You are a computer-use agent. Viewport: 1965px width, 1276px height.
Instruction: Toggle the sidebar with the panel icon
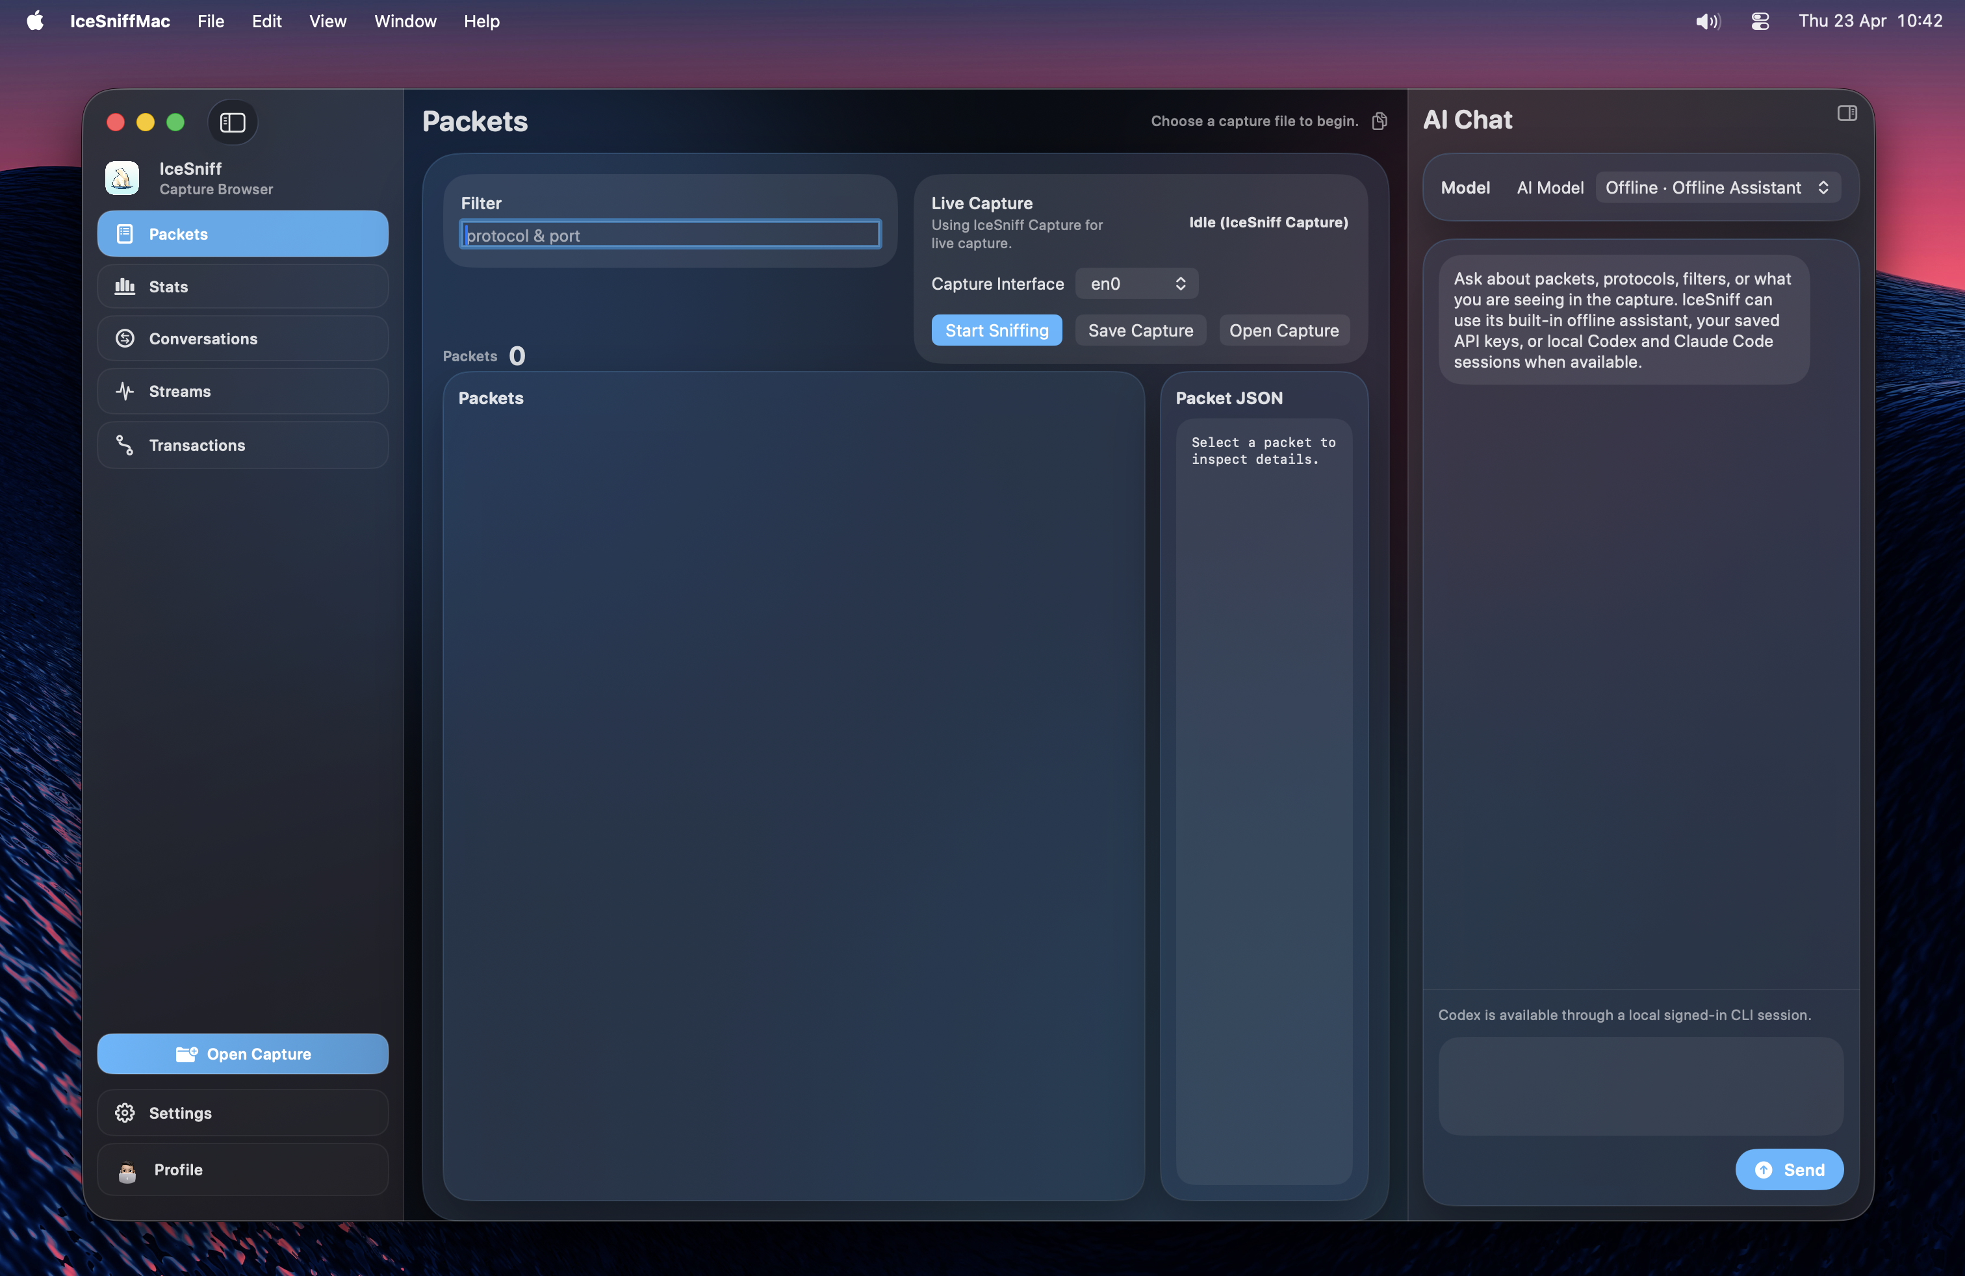pos(231,122)
